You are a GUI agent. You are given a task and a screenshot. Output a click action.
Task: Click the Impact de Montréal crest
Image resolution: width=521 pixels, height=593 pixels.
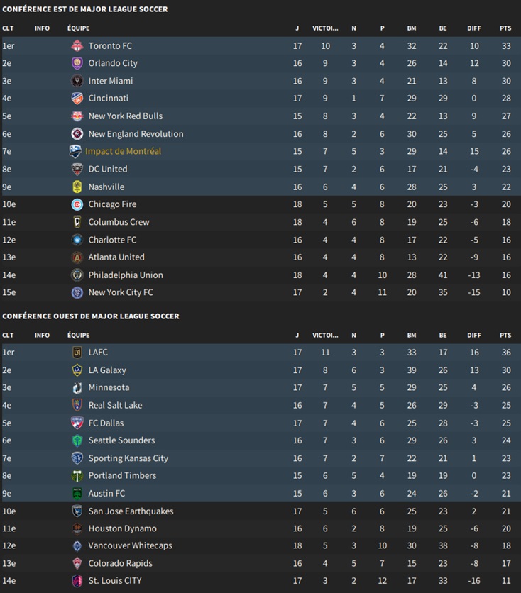pos(75,151)
